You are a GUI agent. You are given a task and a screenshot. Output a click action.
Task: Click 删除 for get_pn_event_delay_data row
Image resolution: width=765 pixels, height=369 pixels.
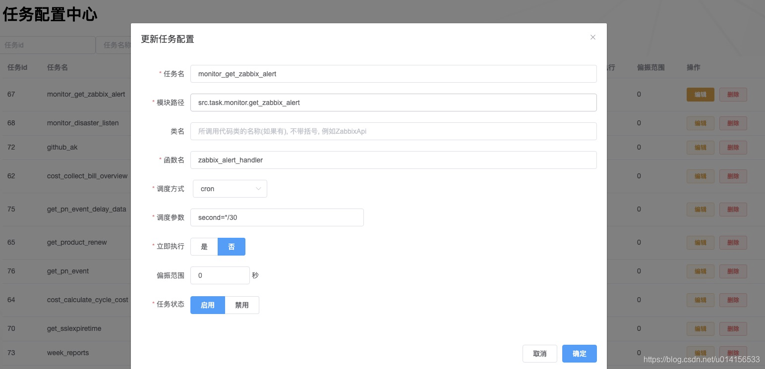click(733, 210)
